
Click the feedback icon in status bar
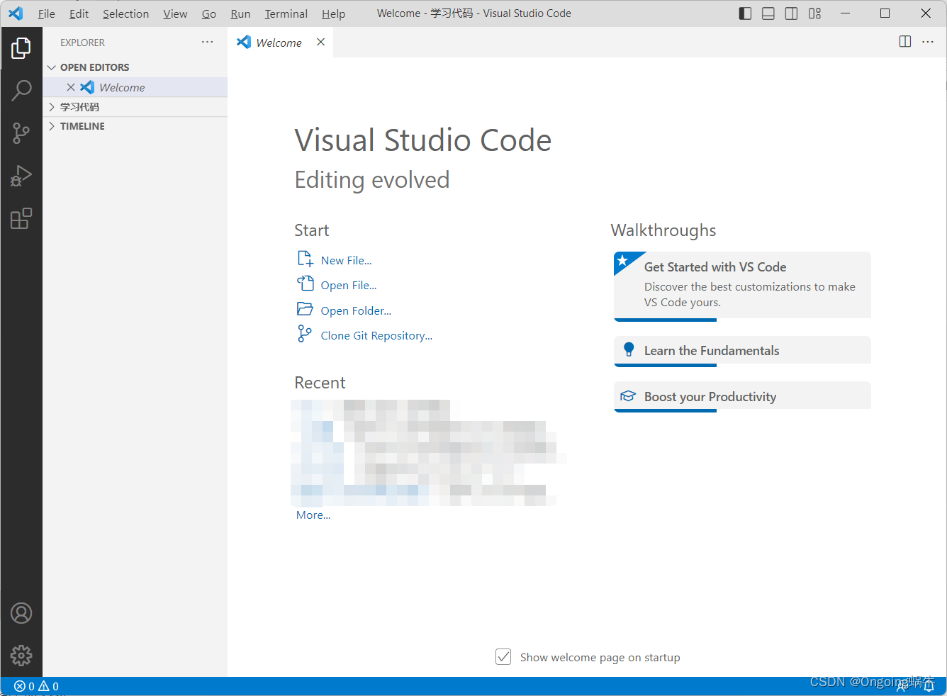click(903, 686)
